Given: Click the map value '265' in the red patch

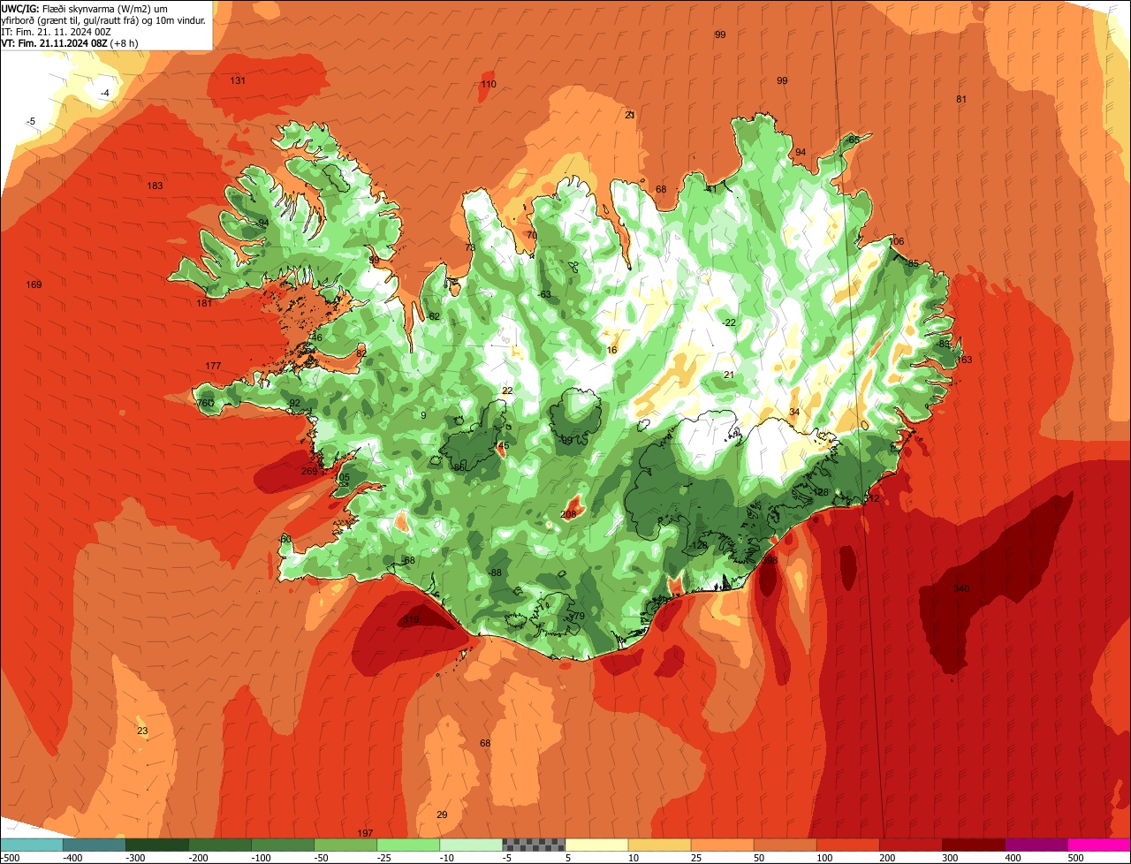Looking at the screenshot, I should [x=309, y=471].
